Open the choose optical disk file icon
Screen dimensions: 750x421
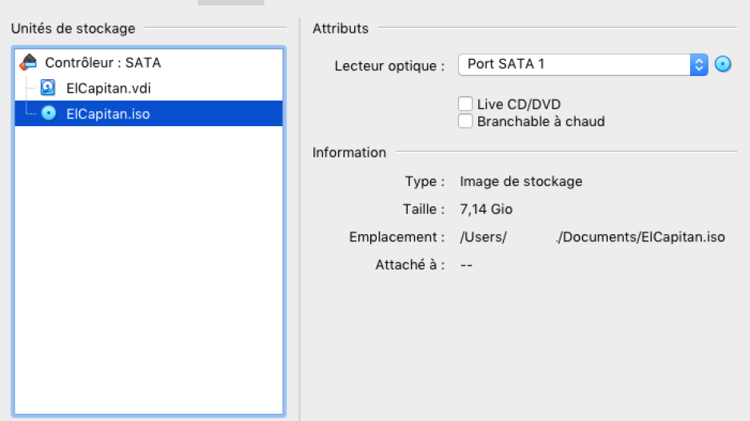723,65
